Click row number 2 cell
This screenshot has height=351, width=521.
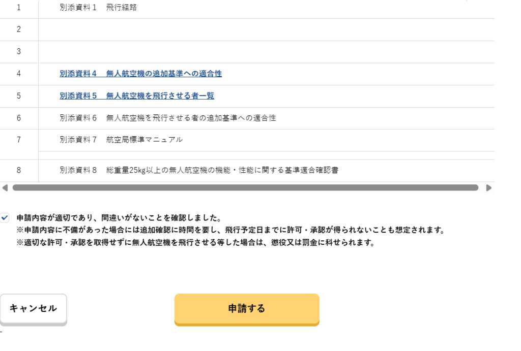(19, 29)
